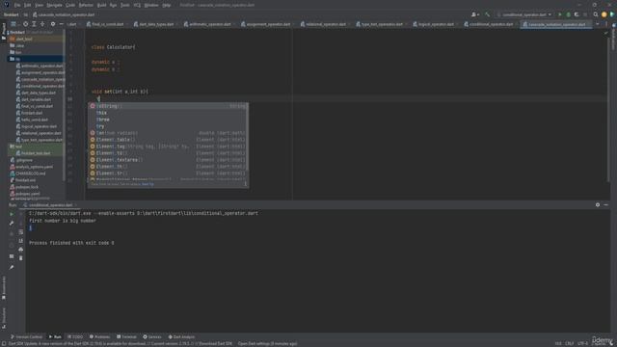Open the Navigate menu
Viewport: 617px width, 347px height.
[x=54, y=5]
